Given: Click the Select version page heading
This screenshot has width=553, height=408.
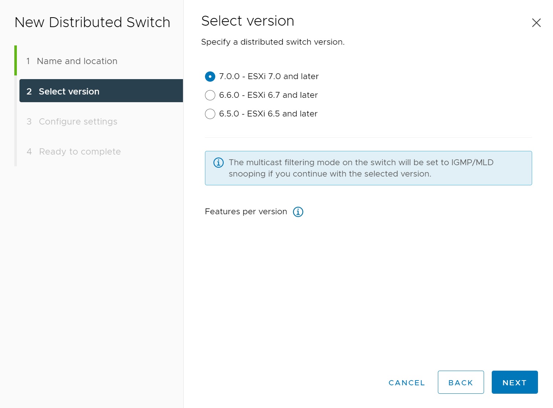Looking at the screenshot, I should (x=248, y=21).
